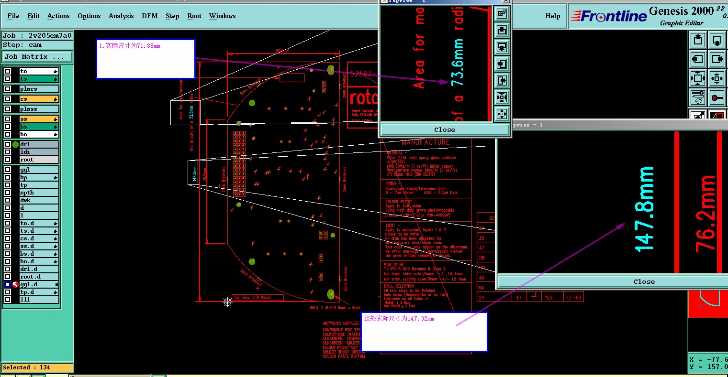Select the ggl layer name
Viewport: 728px width, 377px height.
click(x=39, y=170)
